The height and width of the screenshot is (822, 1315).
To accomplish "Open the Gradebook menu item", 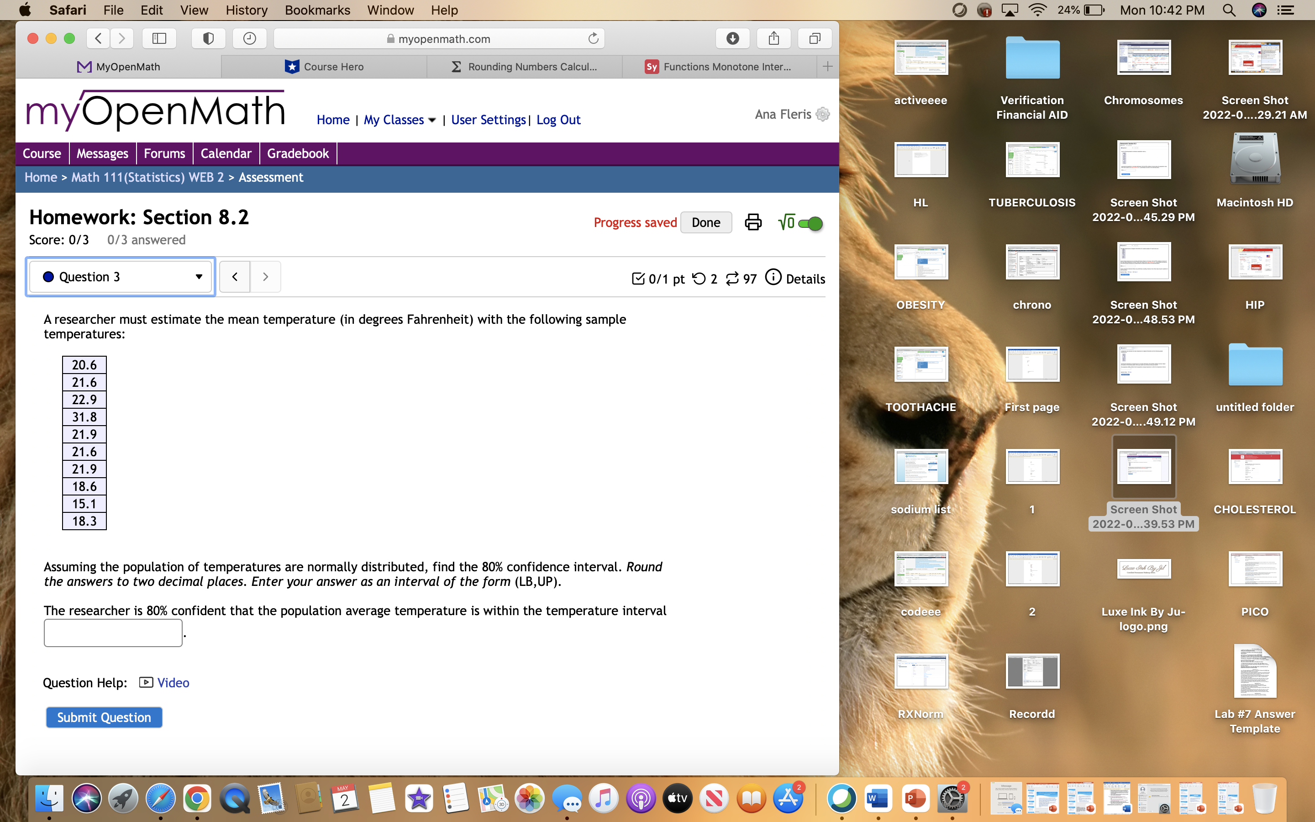I will pos(298,153).
